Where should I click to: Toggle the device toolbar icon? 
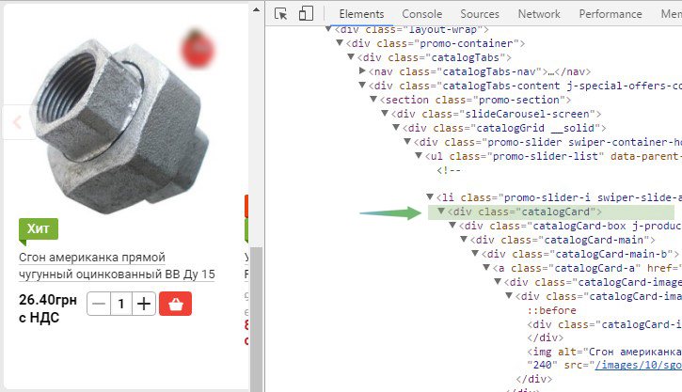click(x=306, y=13)
